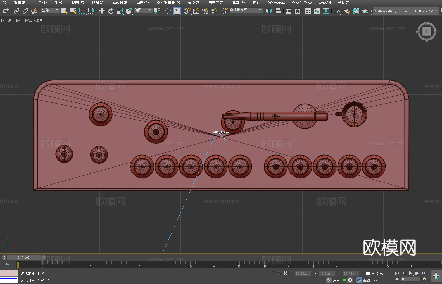Click the Align tool icon
The height and width of the screenshot is (284, 442).
278,11
